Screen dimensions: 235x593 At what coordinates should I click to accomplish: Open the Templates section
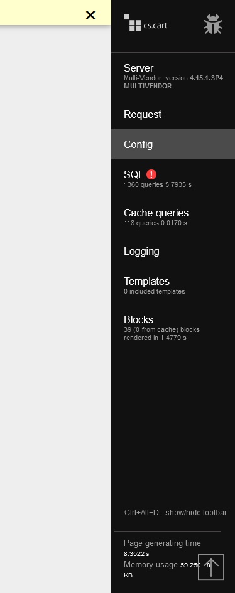173,285
